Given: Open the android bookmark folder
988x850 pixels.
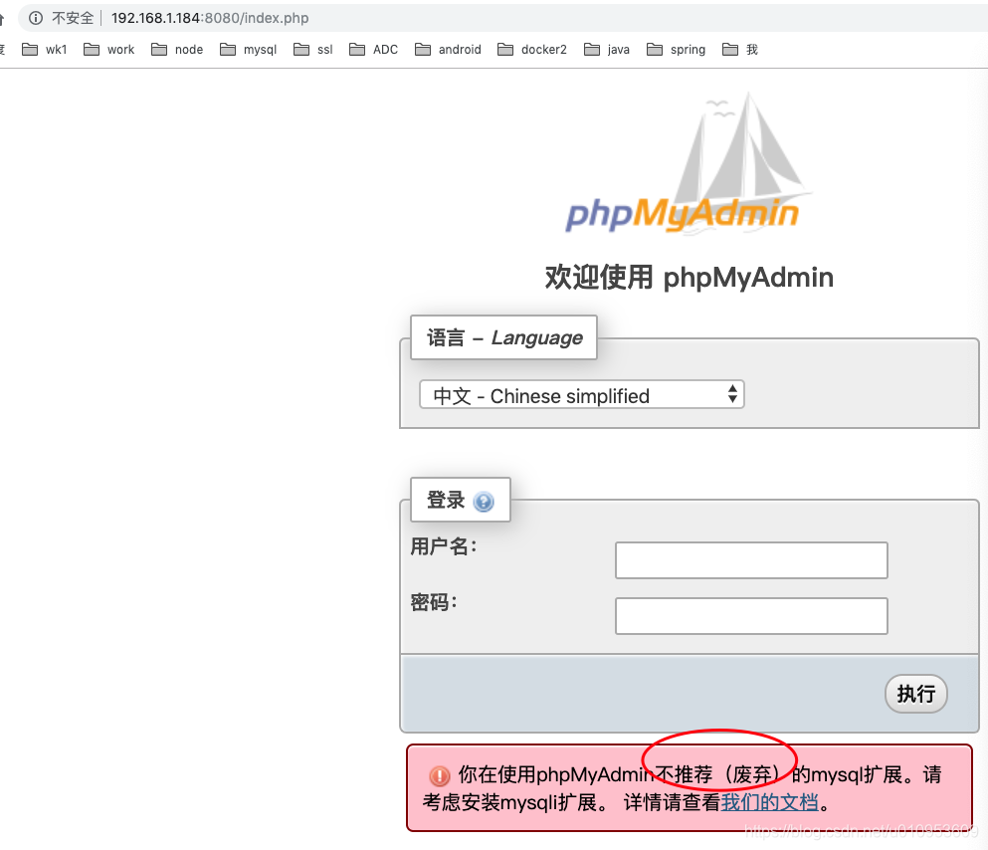Looking at the screenshot, I should tap(448, 49).
